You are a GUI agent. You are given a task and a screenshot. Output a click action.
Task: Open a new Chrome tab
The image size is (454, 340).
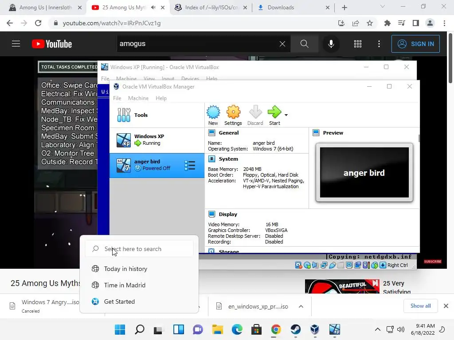tap(344, 8)
